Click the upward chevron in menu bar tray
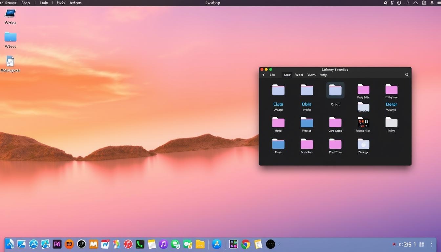 coord(416,3)
